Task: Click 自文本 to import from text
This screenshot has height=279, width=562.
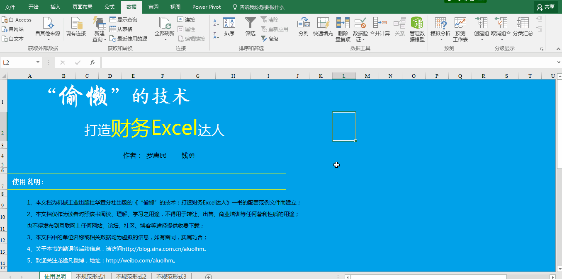Action: pyautogui.click(x=13, y=38)
